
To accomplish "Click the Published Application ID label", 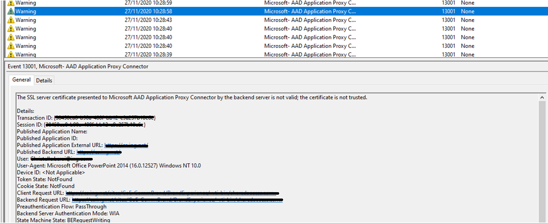I will coord(47,138).
